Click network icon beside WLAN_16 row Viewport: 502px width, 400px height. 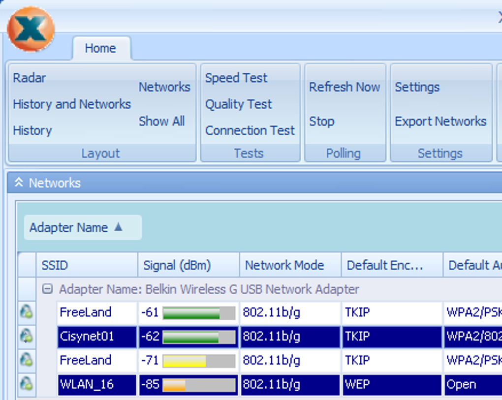tap(26, 383)
